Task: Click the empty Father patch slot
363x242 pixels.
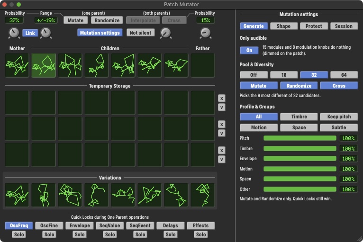Action: click(x=203, y=65)
